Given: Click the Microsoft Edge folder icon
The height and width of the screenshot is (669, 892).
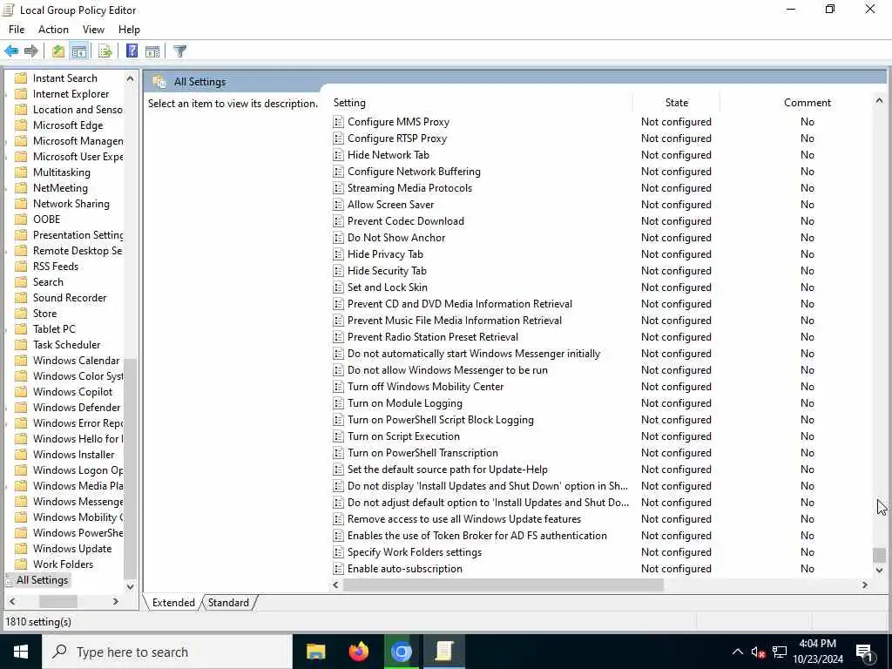Looking at the screenshot, I should 21,125.
